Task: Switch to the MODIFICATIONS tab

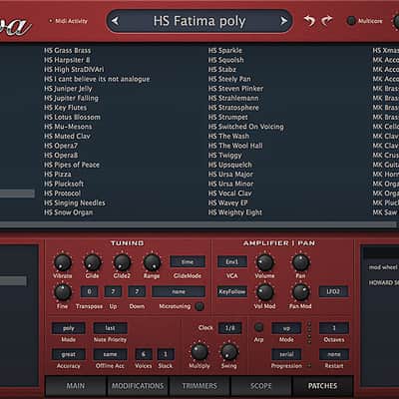Action: pyautogui.click(x=138, y=386)
